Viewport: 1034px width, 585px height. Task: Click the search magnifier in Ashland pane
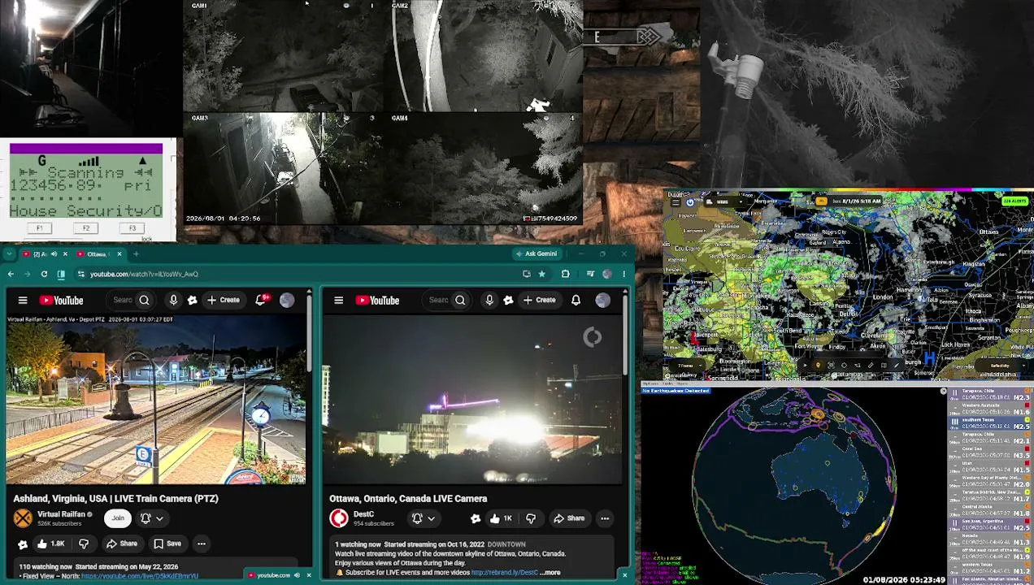pos(144,301)
